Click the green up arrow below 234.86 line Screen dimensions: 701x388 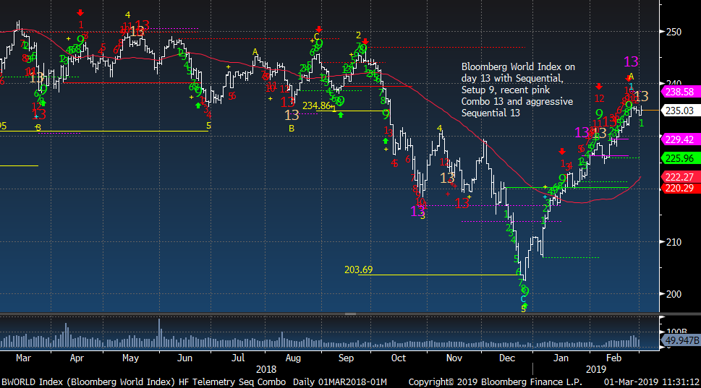click(341, 115)
